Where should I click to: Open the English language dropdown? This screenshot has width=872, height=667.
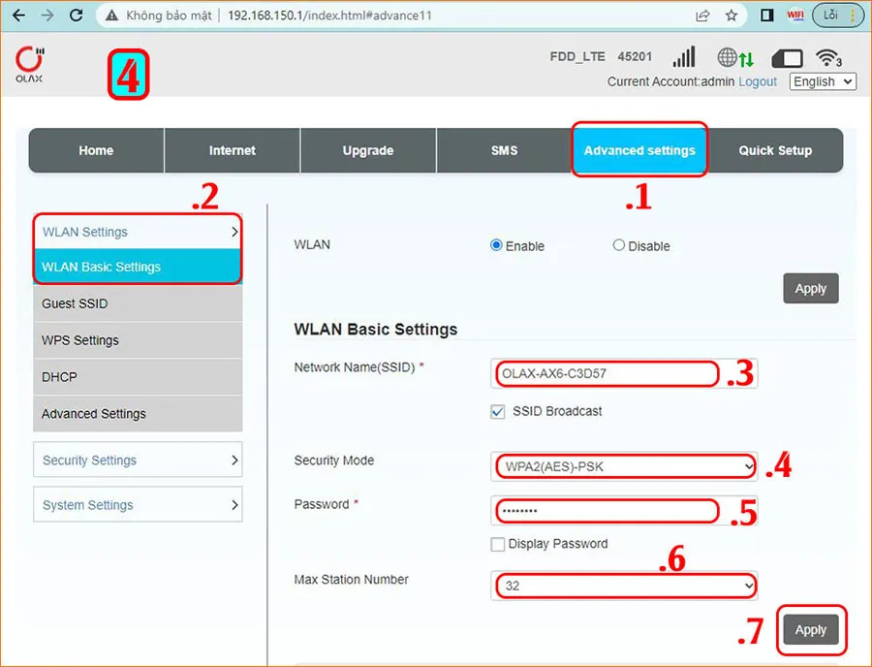(x=823, y=81)
